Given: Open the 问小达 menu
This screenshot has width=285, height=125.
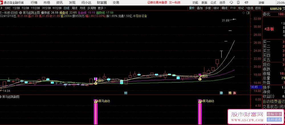Looking at the screenshot, I should 86,3.
